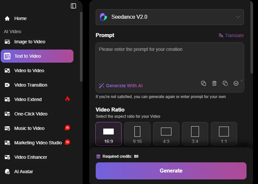Click the Video Extend icon
The width and height of the screenshot is (258, 184).
[7, 100]
